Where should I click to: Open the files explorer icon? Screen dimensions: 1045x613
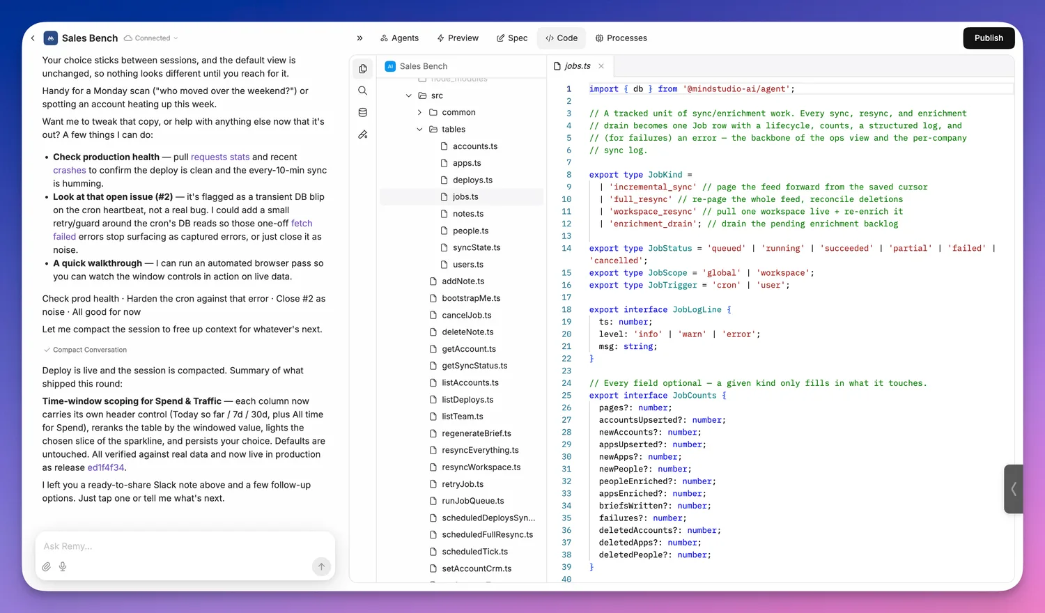tap(363, 68)
